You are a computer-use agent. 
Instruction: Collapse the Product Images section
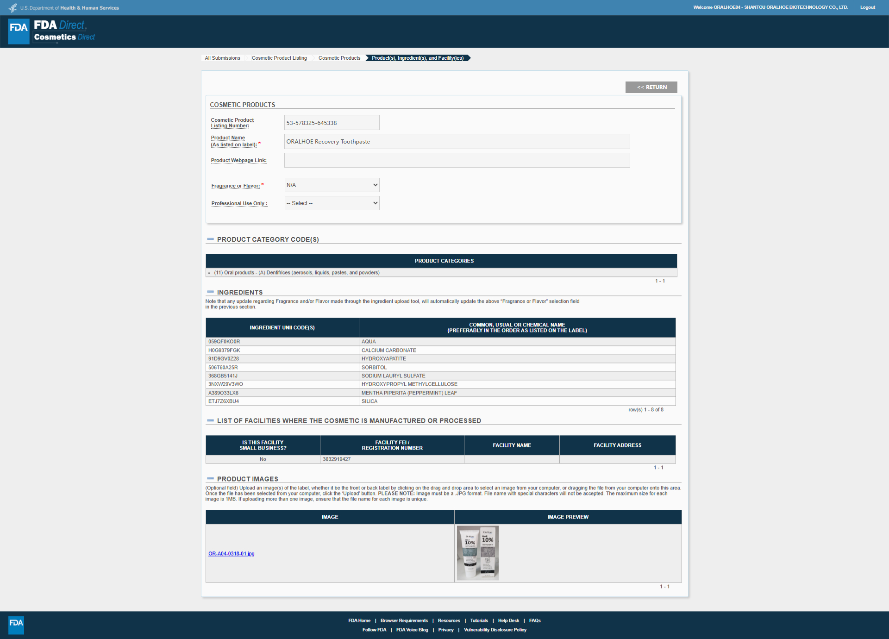click(210, 479)
